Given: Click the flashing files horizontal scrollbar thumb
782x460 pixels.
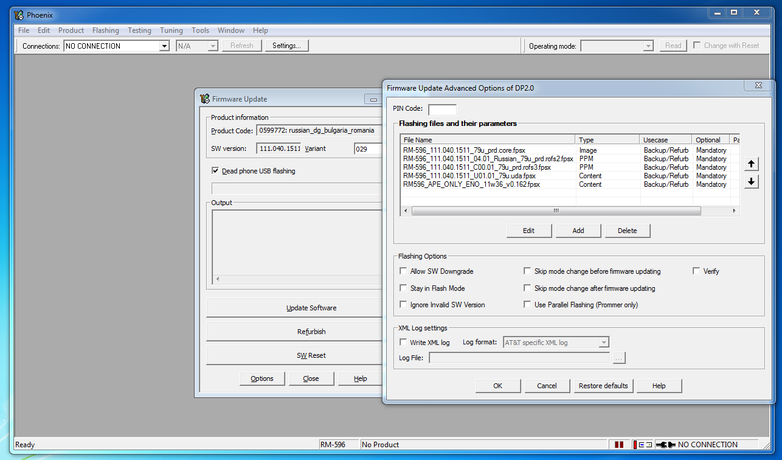Looking at the screenshot, I should (x=556, y=211).
